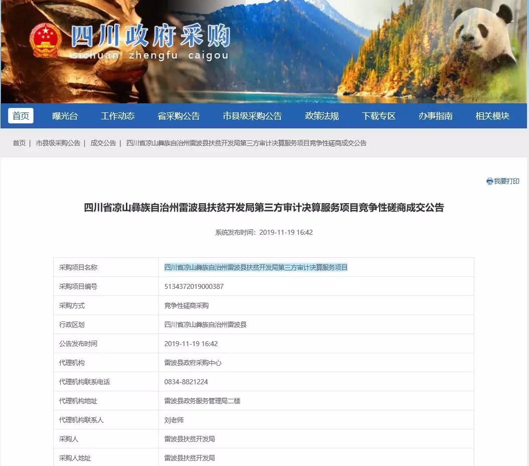The image size is (529, 466).
Task: Click the project number 5134372019000387
Action: 194,286
